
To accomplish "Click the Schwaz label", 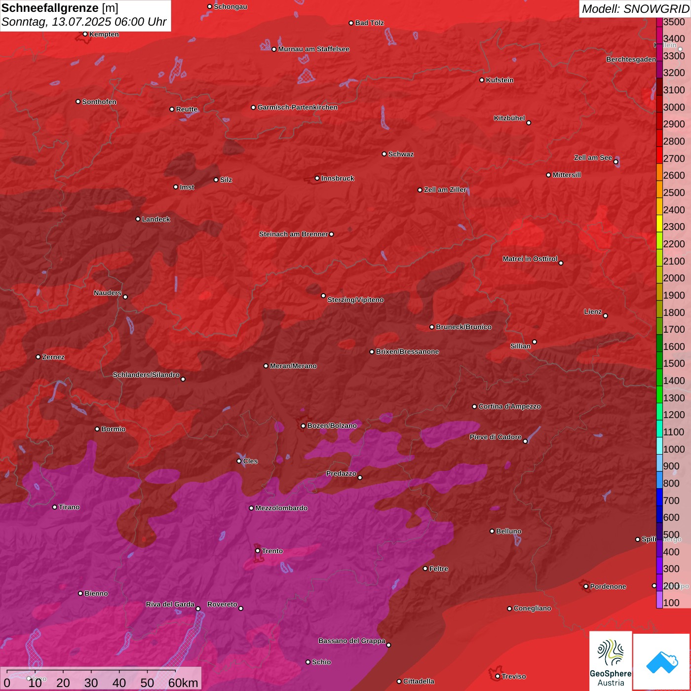I will 401,154.
